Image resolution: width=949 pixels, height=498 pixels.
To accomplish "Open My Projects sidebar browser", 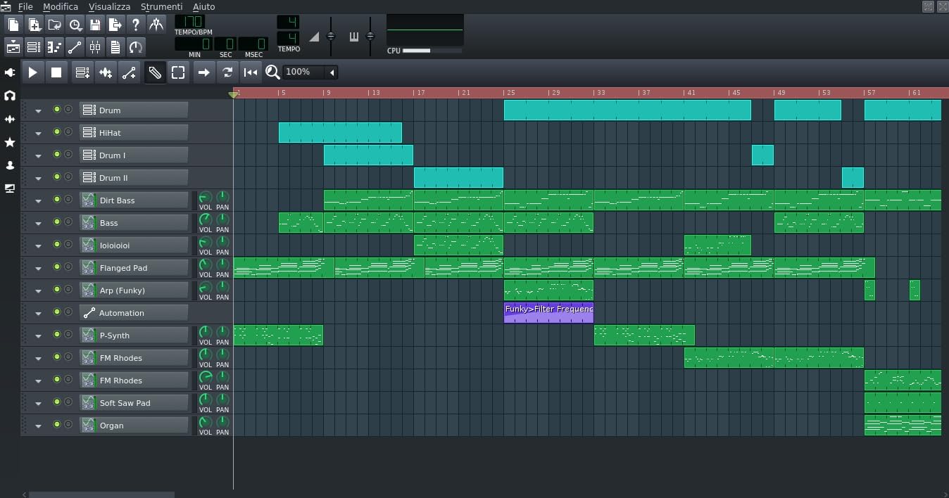I will [x=10, y=96].
